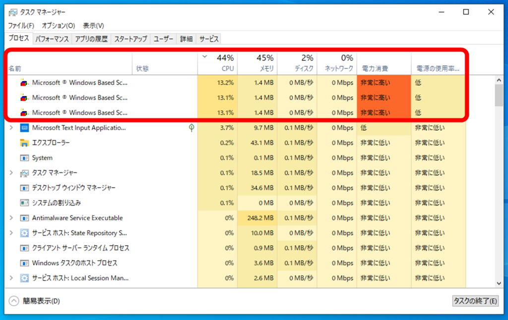Click the scrollbar down arrow
The image size is (508, 320).
click(499, 283)
